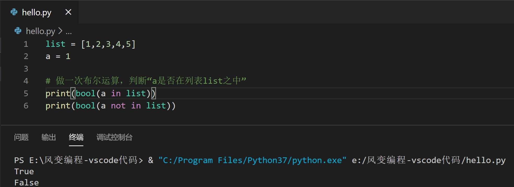This screenshot has height=187, width=514.
Task: Expand the breadcrumb chevron after hello.py
Action: 60,31
